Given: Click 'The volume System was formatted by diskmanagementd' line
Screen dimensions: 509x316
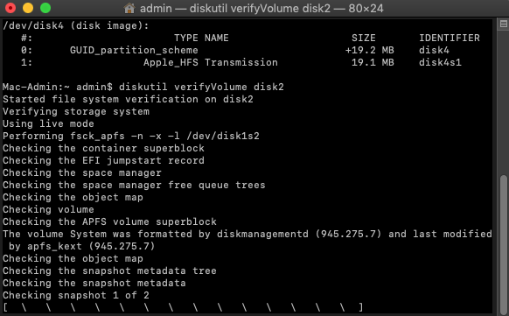Looking at the screenshot, I should (x=248, y=234).
